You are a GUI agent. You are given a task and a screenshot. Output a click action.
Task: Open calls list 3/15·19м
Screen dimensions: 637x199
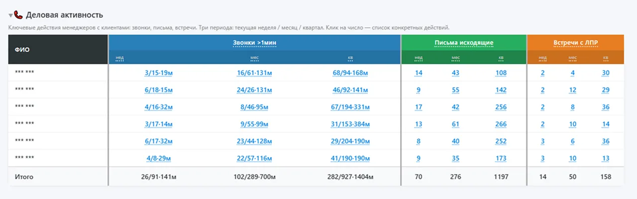tap(159, 73)
